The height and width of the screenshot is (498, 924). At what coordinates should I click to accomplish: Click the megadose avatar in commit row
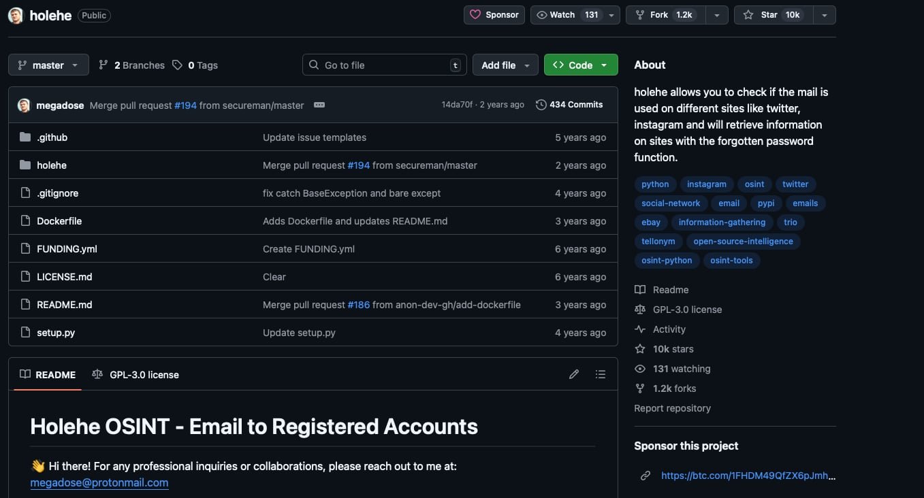pyautogui.click(x=24, y=105)
